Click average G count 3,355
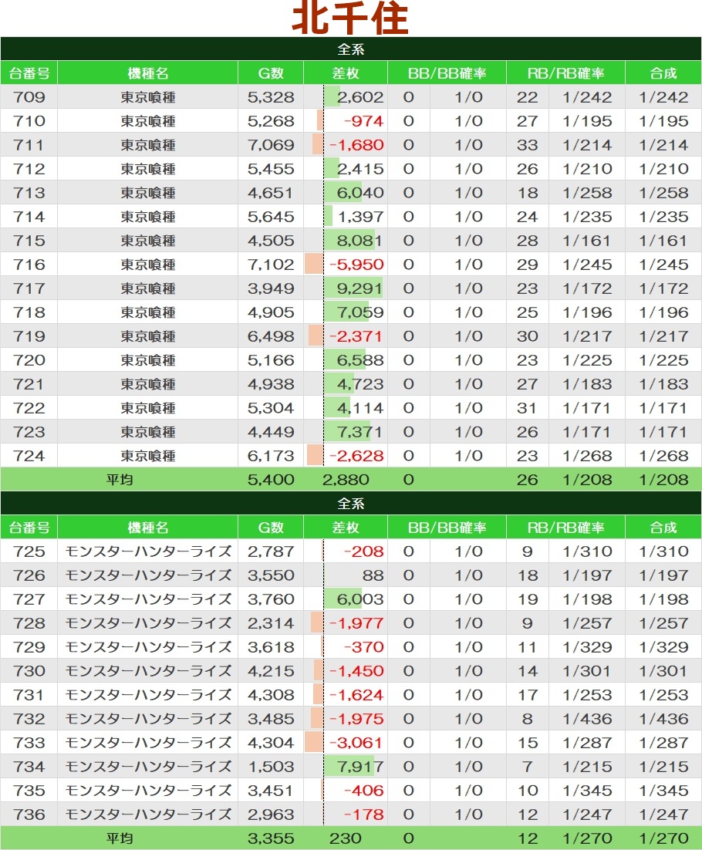The height and width of the screenshot is (850, 702). pyautogui.click(x=271, y=838)
